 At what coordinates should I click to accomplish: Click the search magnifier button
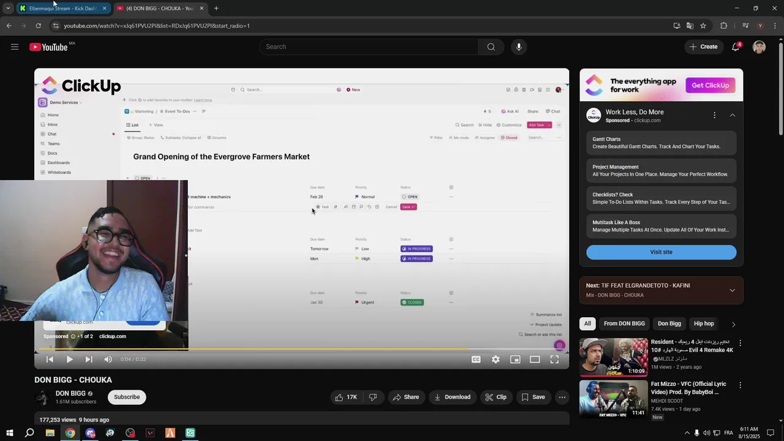tap(491, 47)
